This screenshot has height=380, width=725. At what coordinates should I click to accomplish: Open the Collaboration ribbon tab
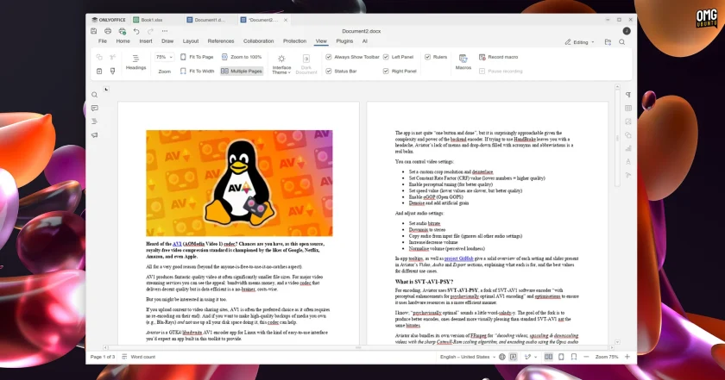tap(258, 41)
